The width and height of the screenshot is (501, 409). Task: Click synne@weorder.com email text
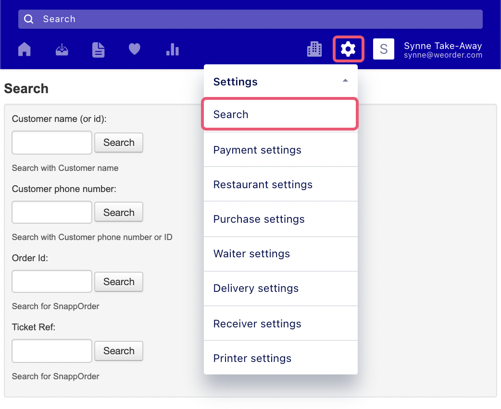443,55
